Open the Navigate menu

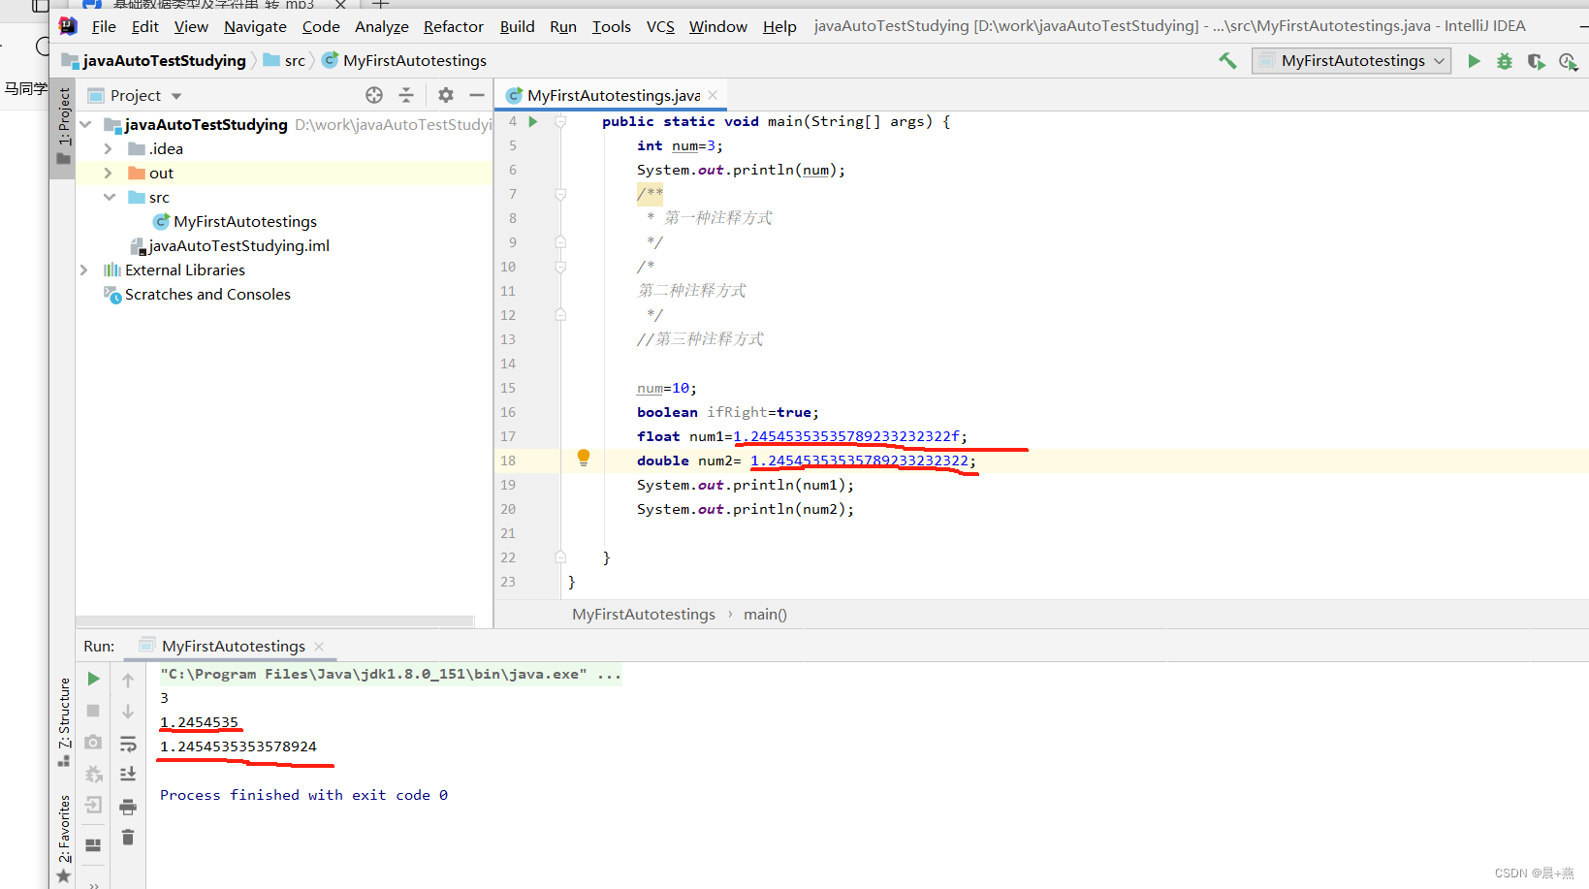[255, 27]
